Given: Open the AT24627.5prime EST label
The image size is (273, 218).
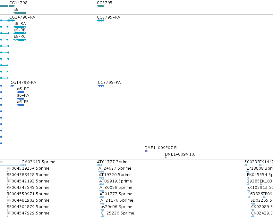Looking at the screenshot, I should coord(115,168).
